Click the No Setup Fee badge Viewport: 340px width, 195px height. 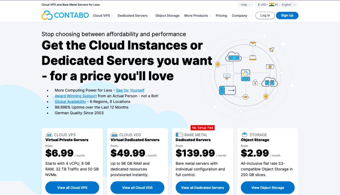point(203,128)
